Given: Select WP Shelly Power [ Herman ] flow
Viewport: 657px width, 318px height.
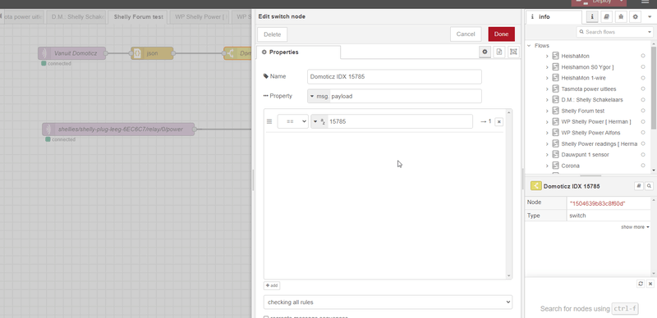Looking at the screenshot, I should tap(596, 122).
